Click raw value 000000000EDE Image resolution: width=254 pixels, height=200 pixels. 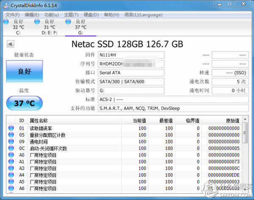(x=224, y=175)
